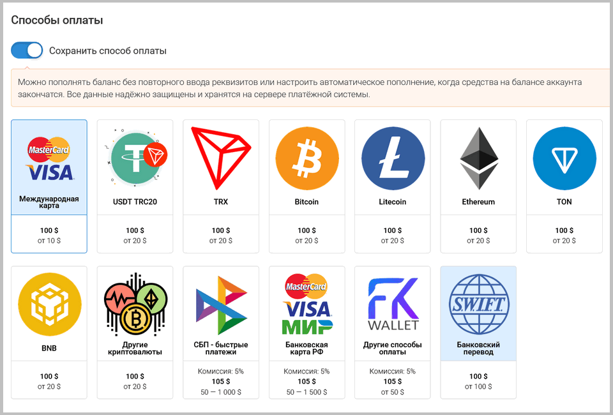Click the TON от 20 $ amount box
Viewport: 613px width, 415px height.
564,234
